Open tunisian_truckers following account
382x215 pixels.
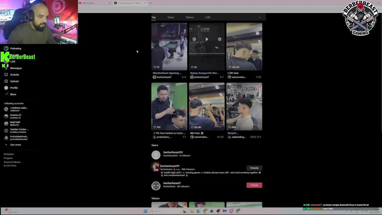16,131
